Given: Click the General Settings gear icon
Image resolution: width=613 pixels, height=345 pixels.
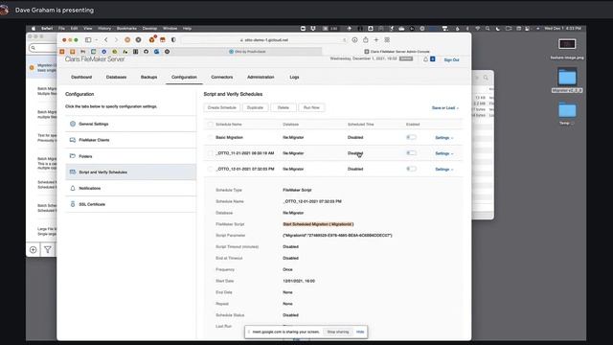Looking at the screenshot, I should (73, 124).
